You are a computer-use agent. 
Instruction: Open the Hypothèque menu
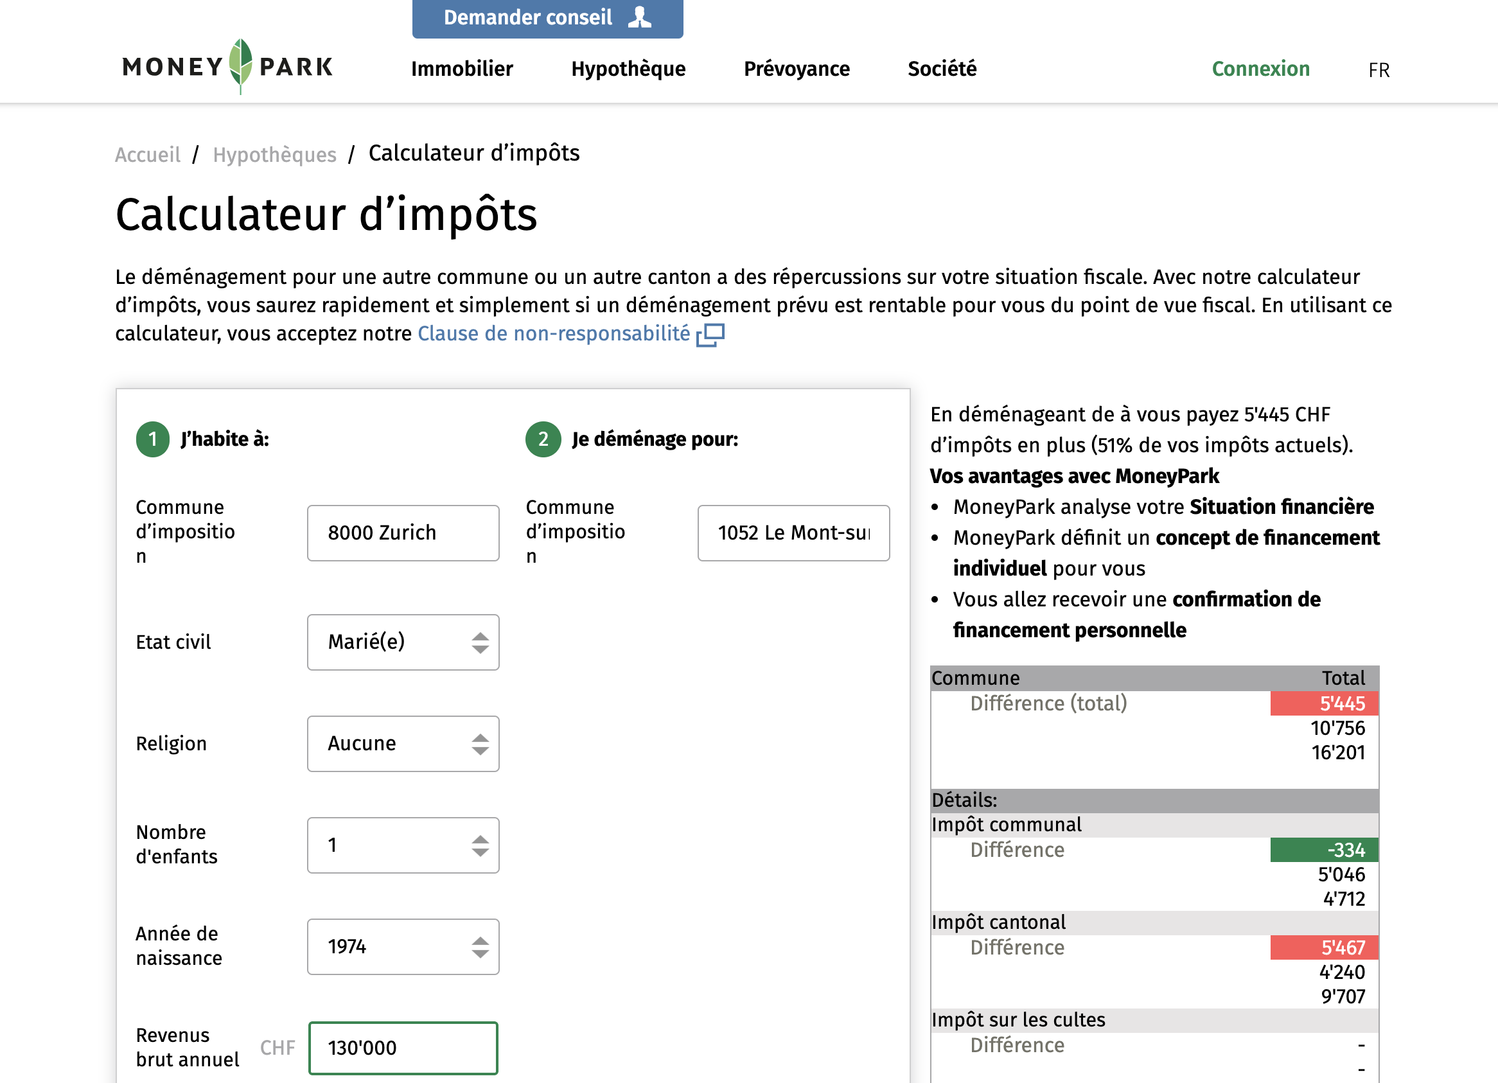tap(628, 69)
